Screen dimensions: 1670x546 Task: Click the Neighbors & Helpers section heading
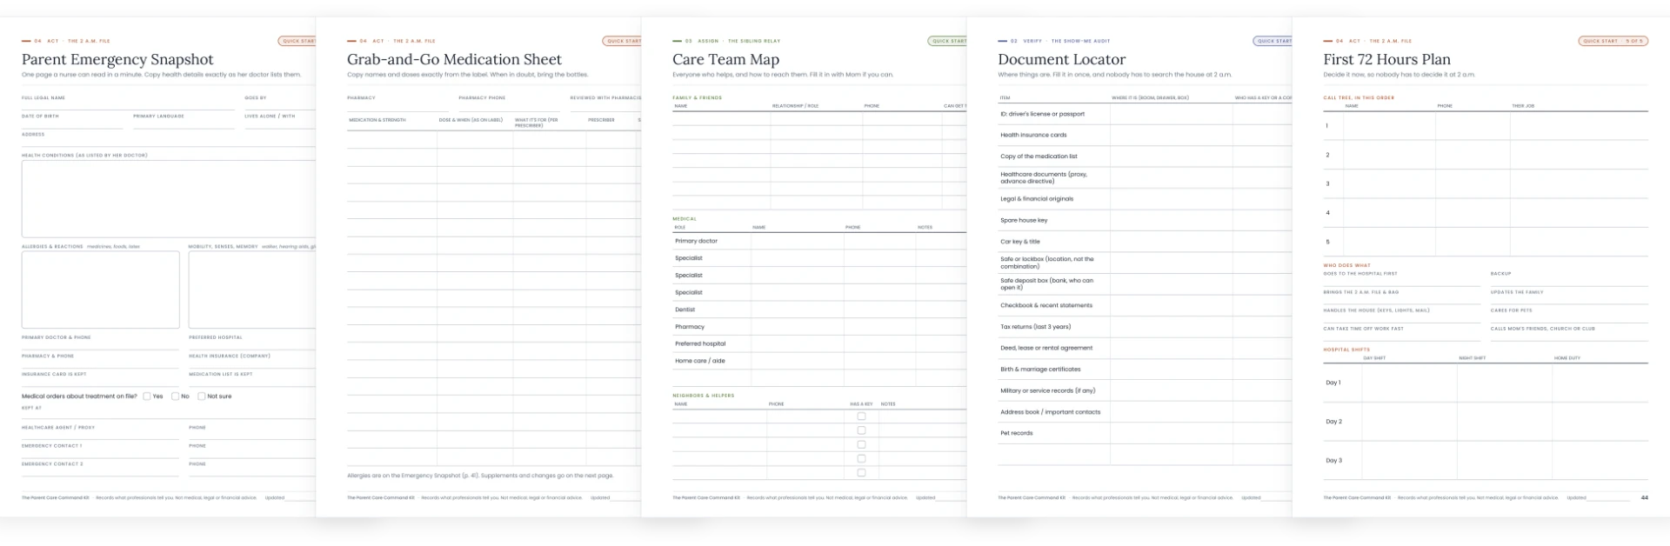703,396
